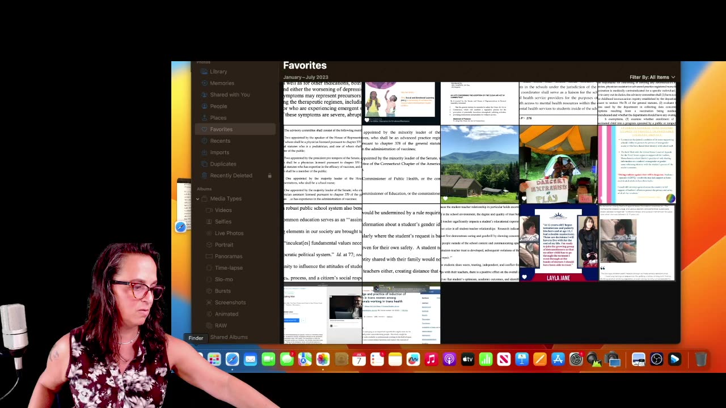Open Mail from the Dock

click(250, 359)
